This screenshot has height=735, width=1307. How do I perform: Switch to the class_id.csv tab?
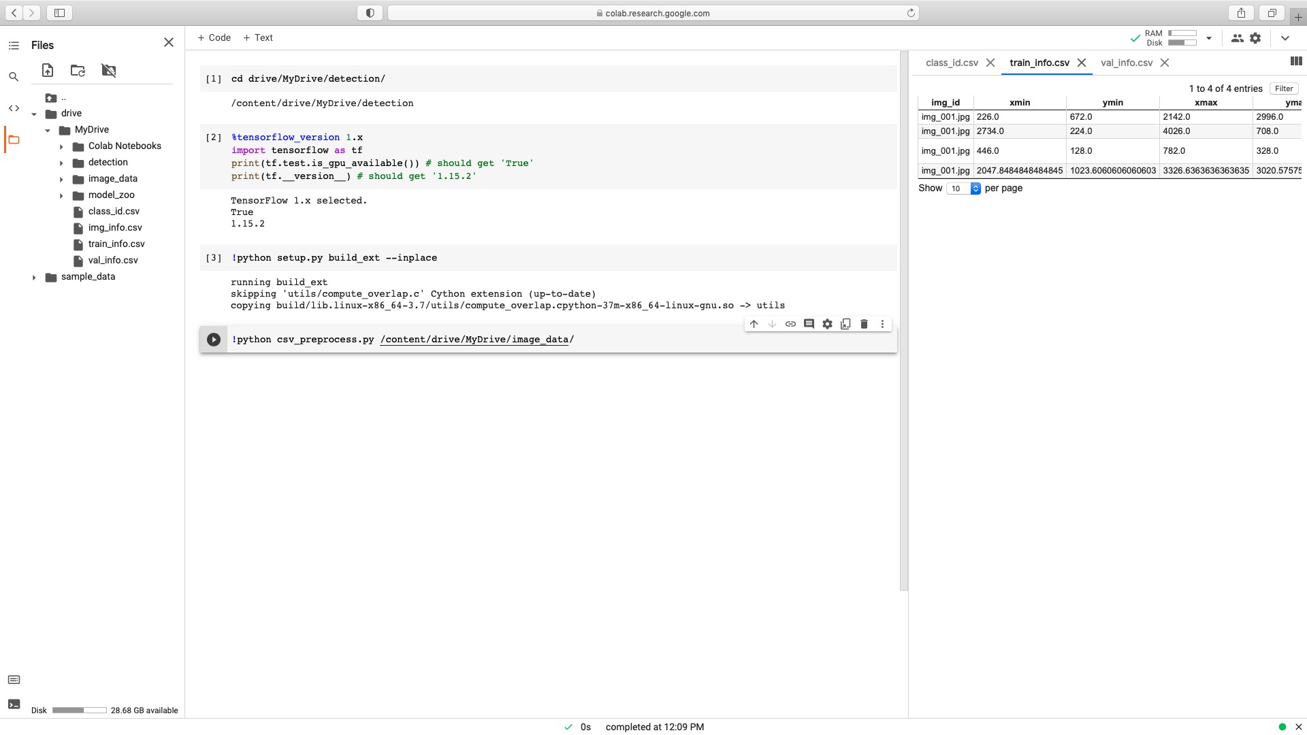[952, 63]
